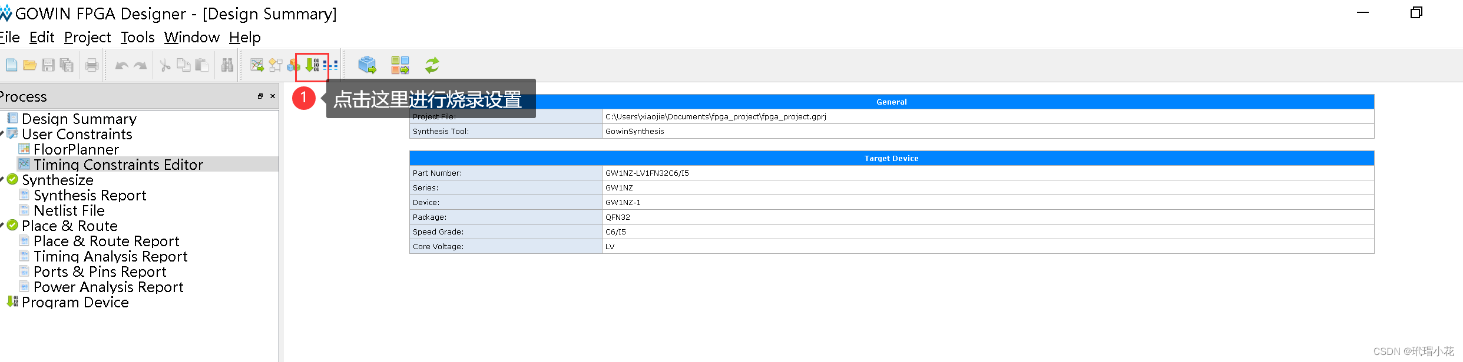Screen dimensions: 1463x362
Task: Click the Package QFN32 value
Action: tap(988, 217)
